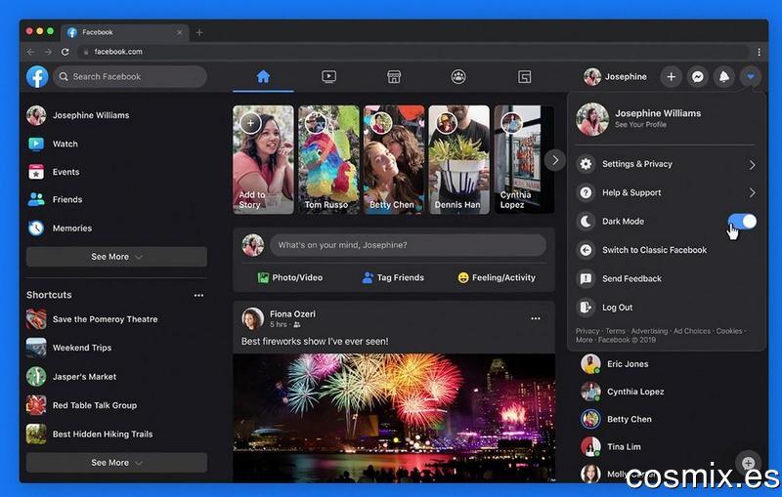The height and width of the screenshot is (497, 782).
Task: Open Memories in the left sidebar
Action: tap(60, 228)
